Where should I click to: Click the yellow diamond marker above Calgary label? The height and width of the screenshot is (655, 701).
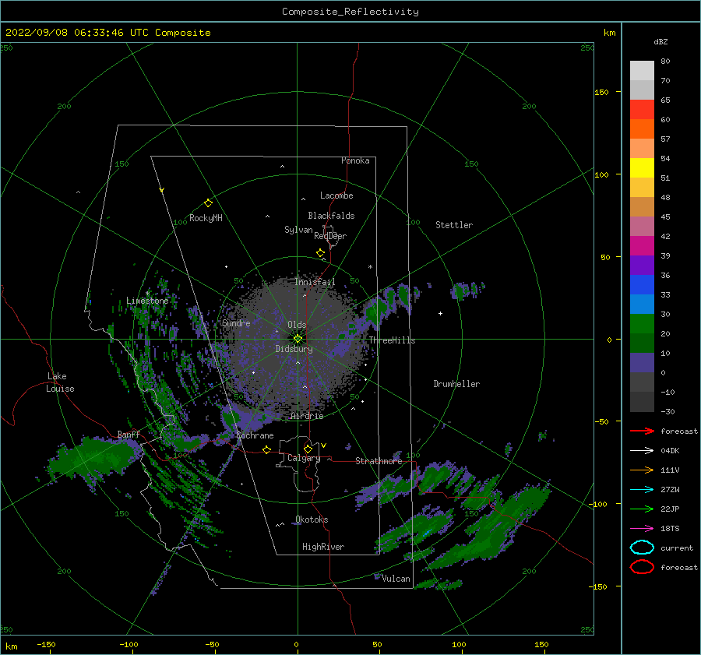[308, 449]
